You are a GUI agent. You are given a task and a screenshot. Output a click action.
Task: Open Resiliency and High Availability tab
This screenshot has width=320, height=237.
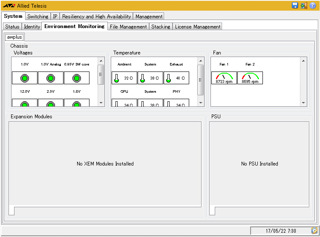(x=96, y=17)
